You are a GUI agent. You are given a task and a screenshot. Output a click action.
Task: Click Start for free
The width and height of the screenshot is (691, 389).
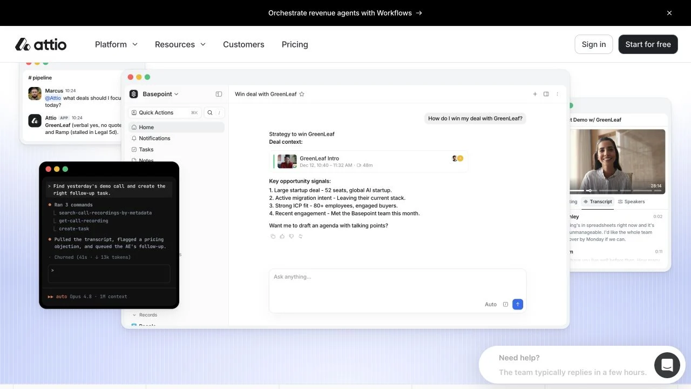[x=648, y=44]
